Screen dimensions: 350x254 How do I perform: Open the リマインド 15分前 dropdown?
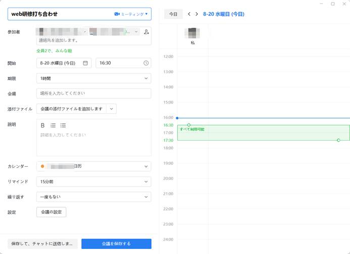(x=94, y=181)
